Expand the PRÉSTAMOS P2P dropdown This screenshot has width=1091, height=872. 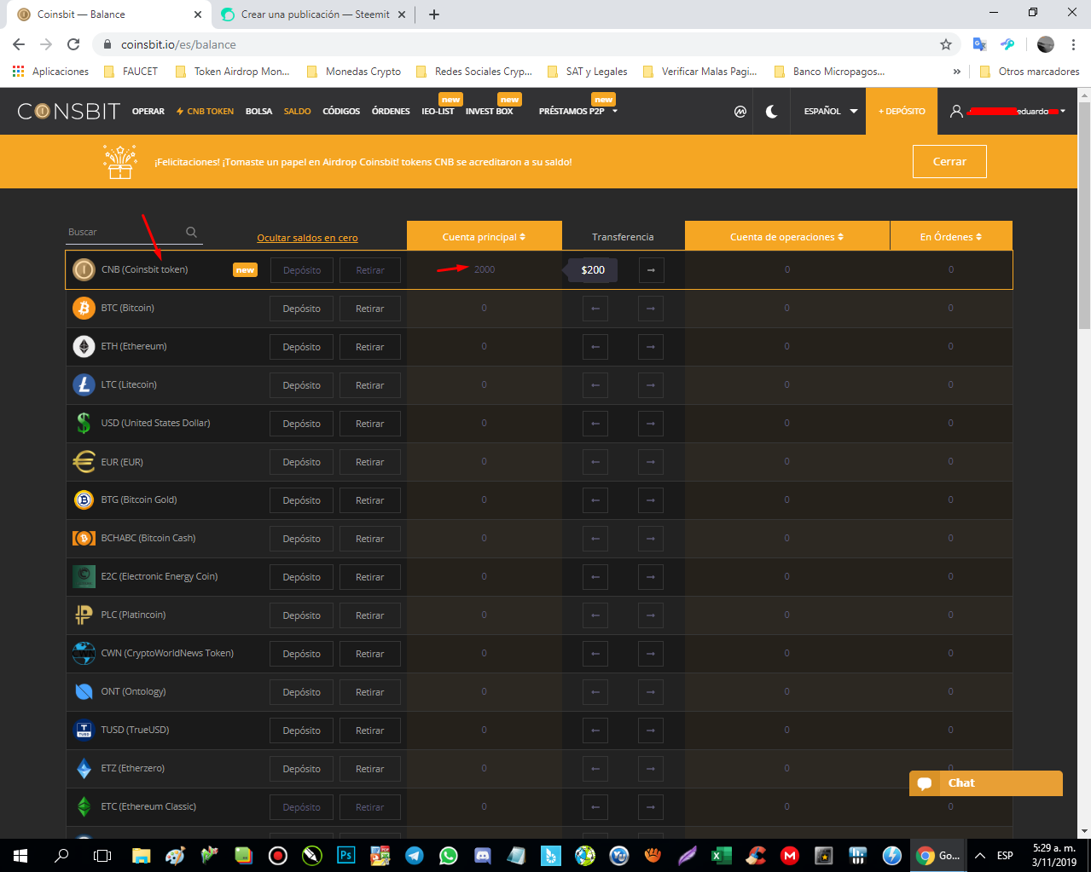click(578, 112)
